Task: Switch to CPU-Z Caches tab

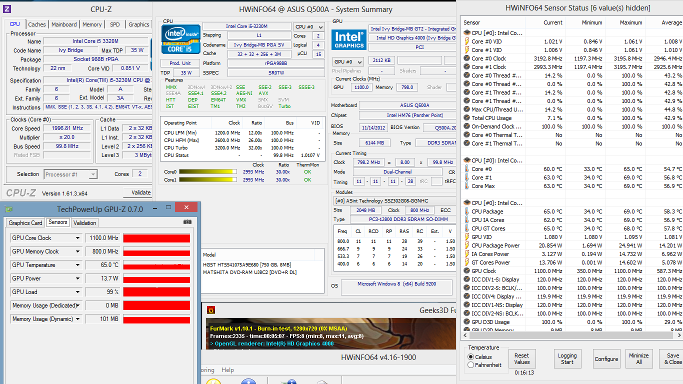Action: pyautogui.click(x=37, y=24)
